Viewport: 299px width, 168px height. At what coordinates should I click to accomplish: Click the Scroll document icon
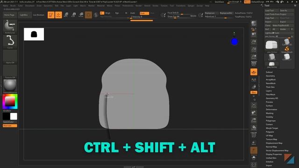pos(254,34)
